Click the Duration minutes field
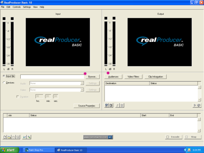 (48, 96)
